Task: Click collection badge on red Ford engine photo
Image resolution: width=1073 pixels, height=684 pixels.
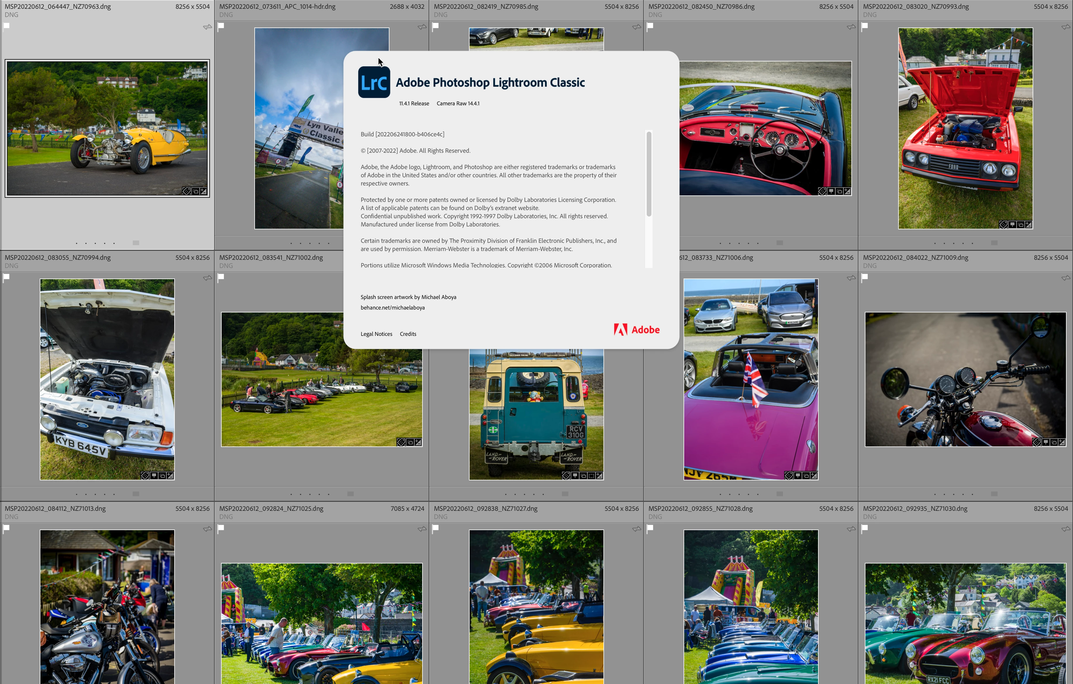Action: 1021,225
